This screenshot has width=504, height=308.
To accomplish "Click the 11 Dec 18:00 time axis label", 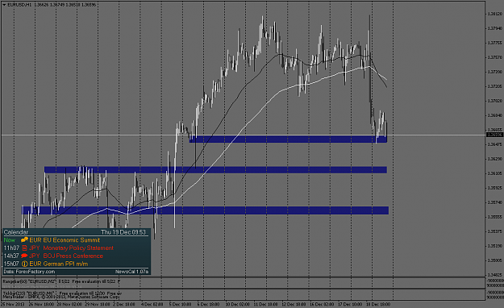I will [x=265, y=304].
